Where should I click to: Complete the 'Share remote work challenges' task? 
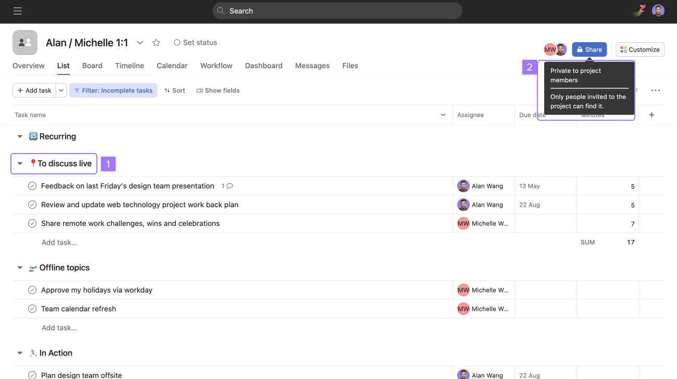pos(32,223)
